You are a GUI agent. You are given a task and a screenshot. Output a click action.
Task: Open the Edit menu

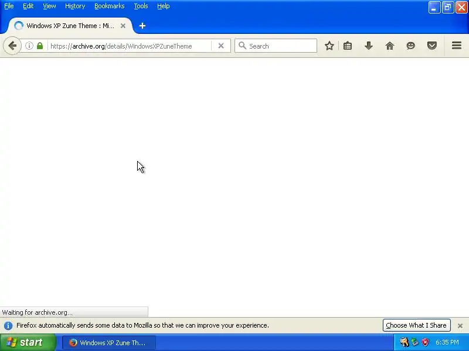coord(28,6)
